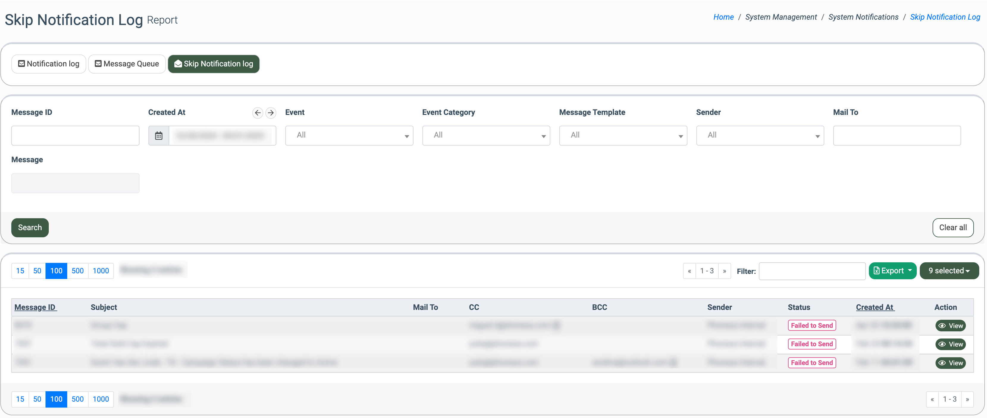
Task: Expand the Event Category dropdown
Action: click(486, 135)
